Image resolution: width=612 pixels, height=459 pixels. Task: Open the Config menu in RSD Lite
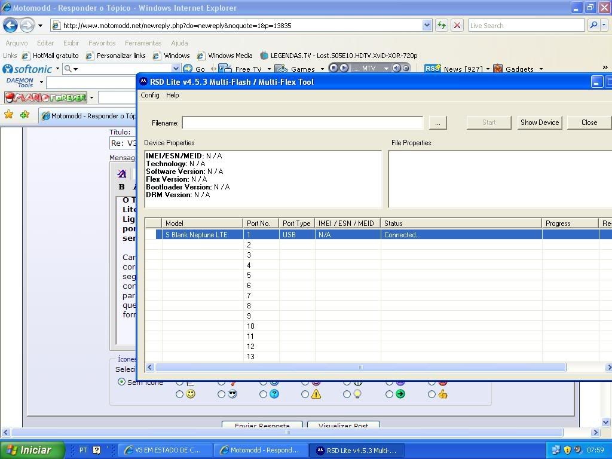(x=150, y=95)
